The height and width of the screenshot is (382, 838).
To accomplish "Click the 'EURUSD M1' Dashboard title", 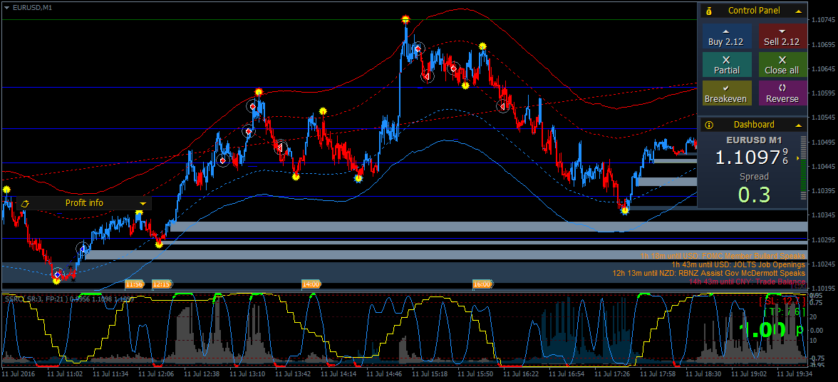I will point(754,140).
